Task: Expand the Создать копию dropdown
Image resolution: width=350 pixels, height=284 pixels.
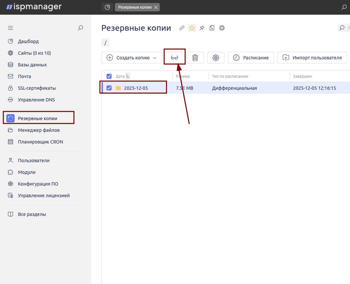Action: pos(155,58)
